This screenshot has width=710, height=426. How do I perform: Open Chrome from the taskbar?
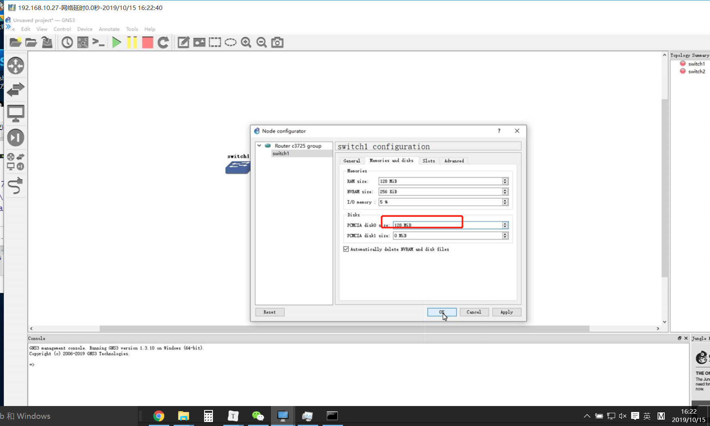click(159, 416)
